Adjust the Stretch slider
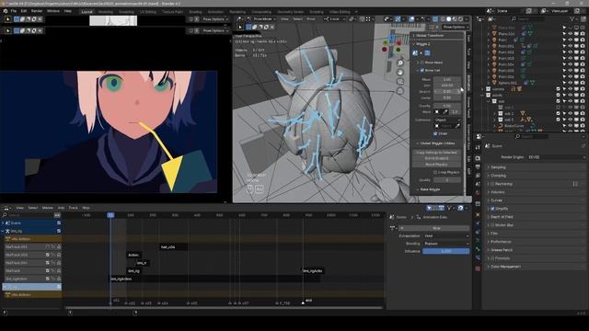The width and height of the screenshot is (589, 331). [447, 92]
